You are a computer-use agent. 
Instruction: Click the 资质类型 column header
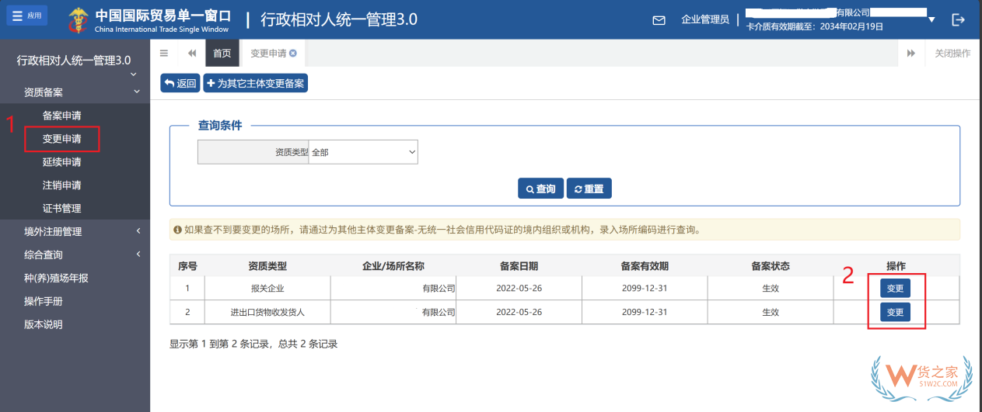(267, 266)
